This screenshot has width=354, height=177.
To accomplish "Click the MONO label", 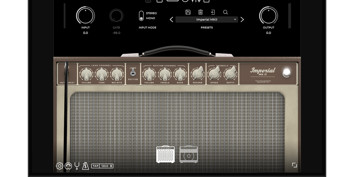I will (150, 18).
